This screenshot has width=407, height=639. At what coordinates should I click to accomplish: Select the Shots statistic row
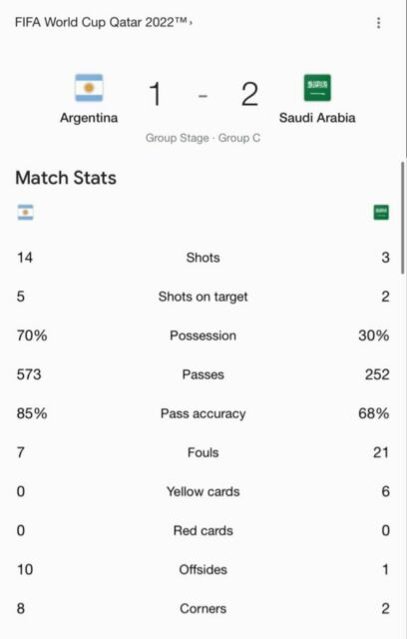coord(203,258)
